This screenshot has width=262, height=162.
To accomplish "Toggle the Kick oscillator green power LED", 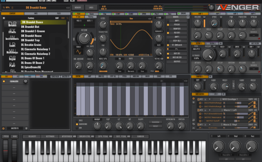I will (74, 13).
